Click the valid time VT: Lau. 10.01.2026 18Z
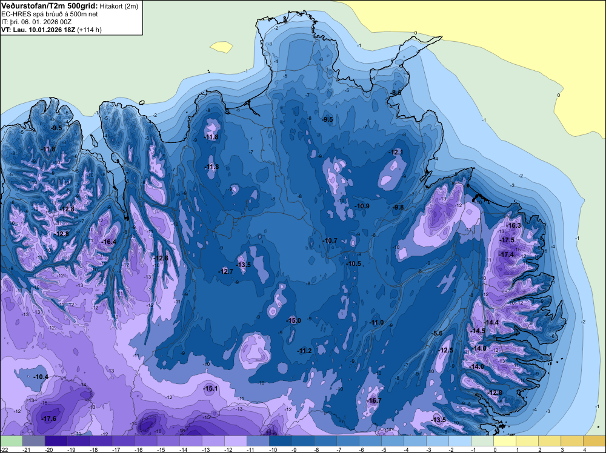The width and height of the screenshot is (606, 453). click(x=38, y=30)
